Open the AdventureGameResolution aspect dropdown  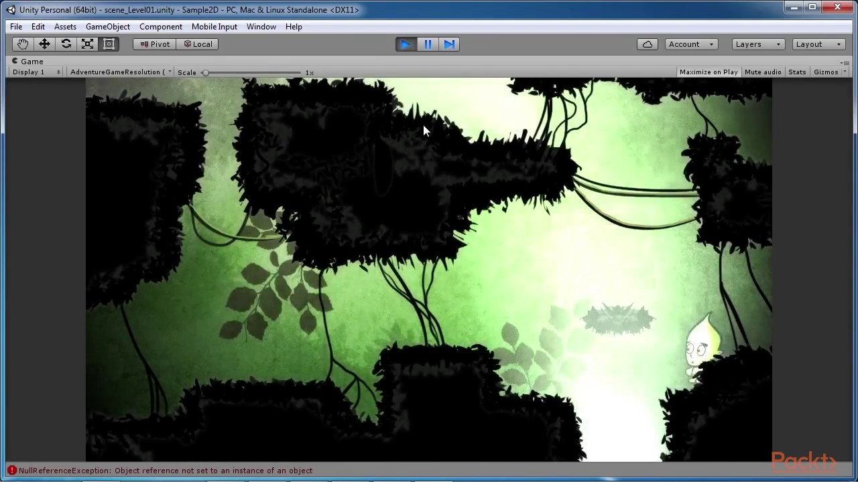coord(121,72)
